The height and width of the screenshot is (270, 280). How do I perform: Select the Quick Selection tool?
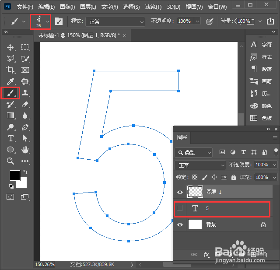click(25, 59)
